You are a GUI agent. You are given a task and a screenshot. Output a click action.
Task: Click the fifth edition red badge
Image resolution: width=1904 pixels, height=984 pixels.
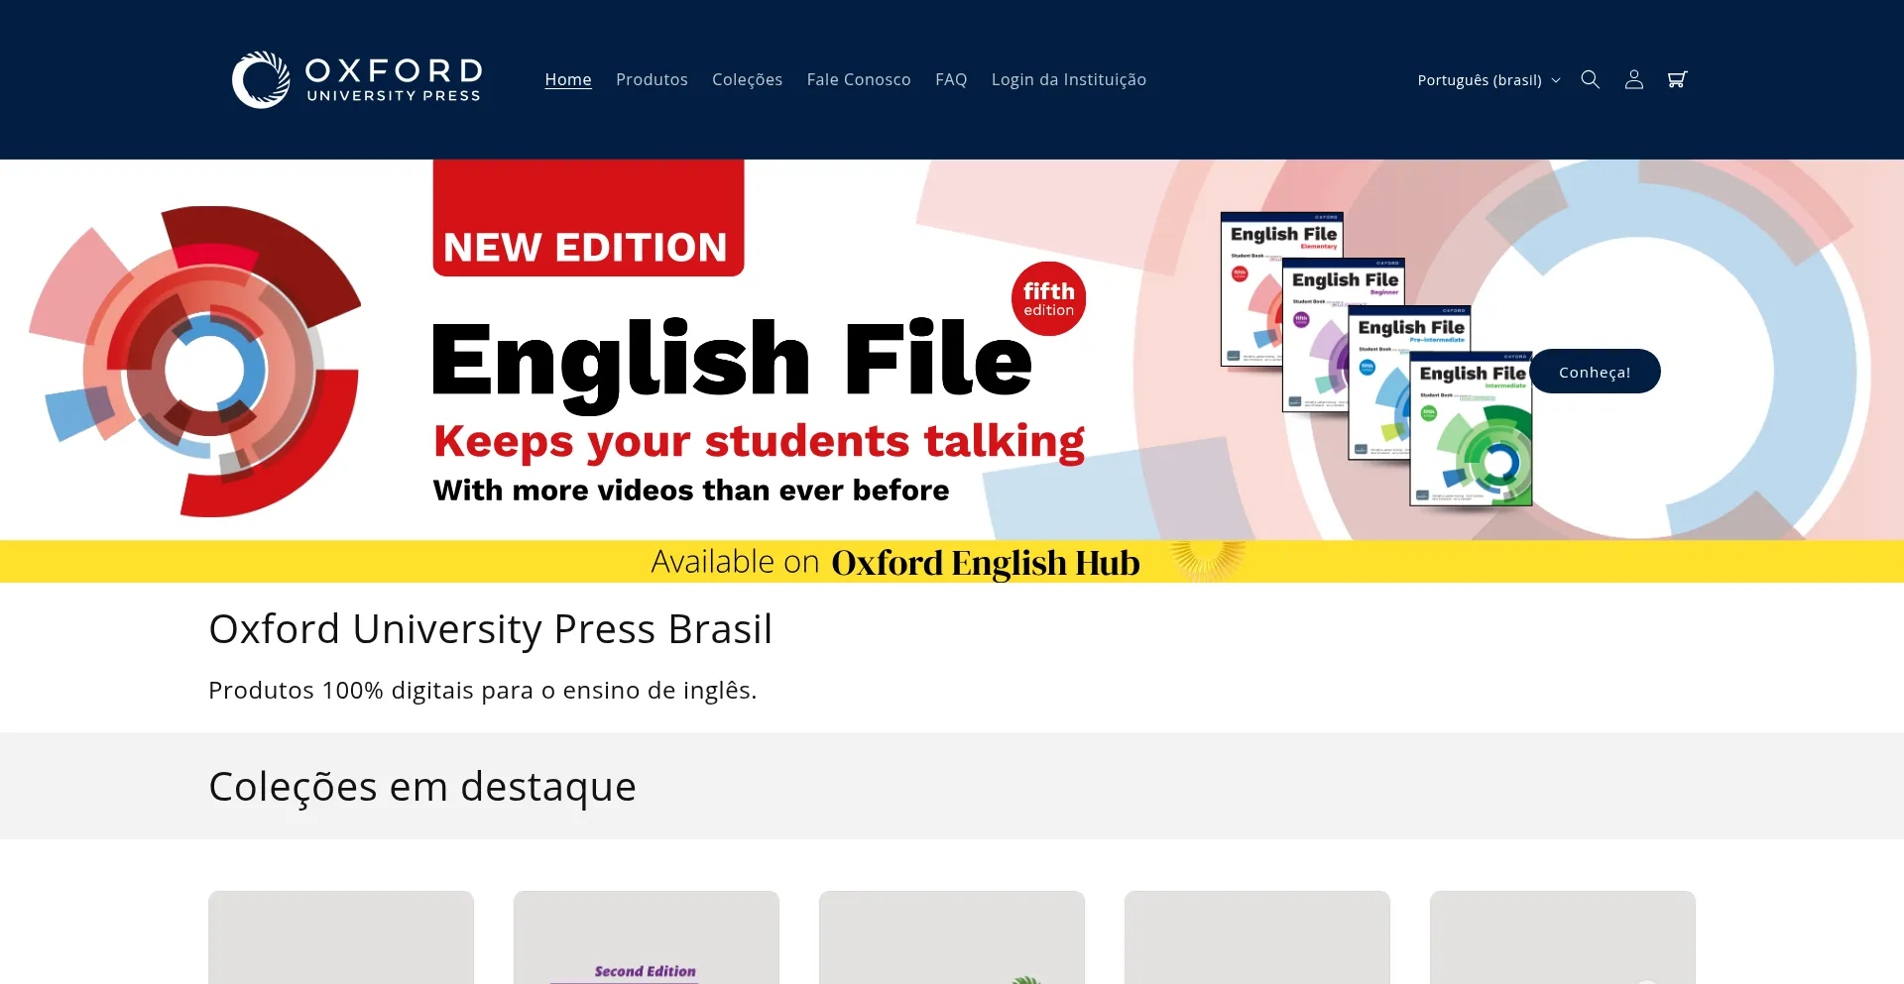click(1048, 298)
